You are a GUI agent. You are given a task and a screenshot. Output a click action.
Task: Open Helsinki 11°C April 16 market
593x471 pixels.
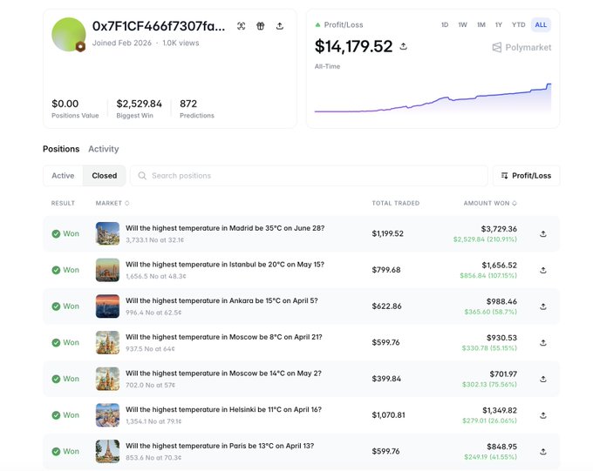pyautogui.click(x=223, y=409)
